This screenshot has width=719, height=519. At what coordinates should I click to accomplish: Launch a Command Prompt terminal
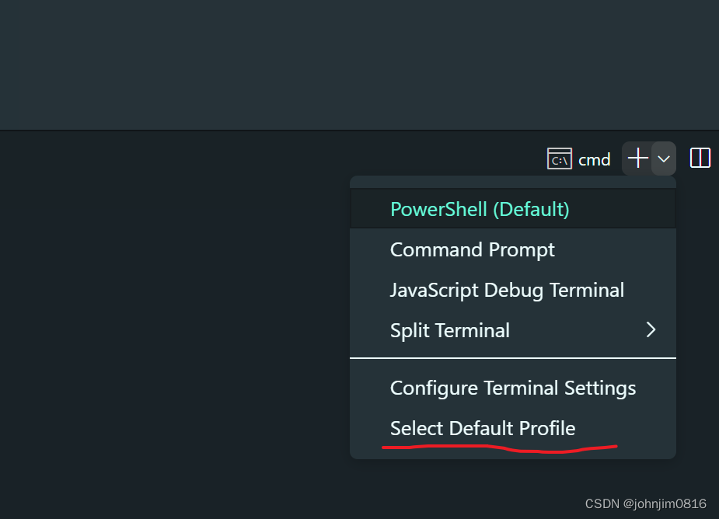click(x=472, y=249)
